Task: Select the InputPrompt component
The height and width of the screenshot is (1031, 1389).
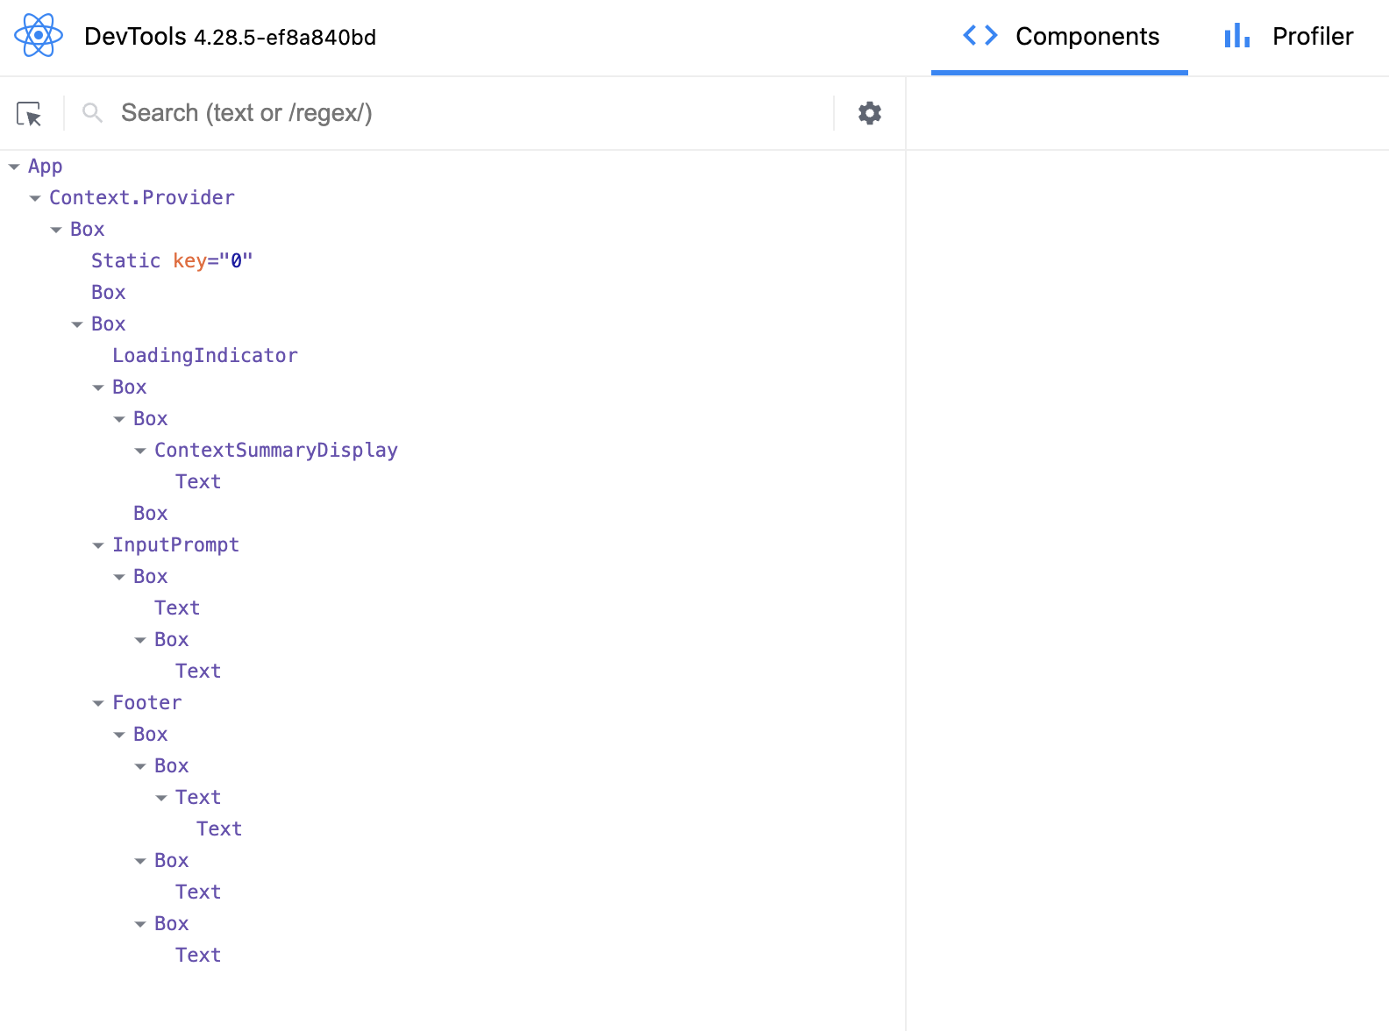Action: pyautogui.click(x=175, y=545)
